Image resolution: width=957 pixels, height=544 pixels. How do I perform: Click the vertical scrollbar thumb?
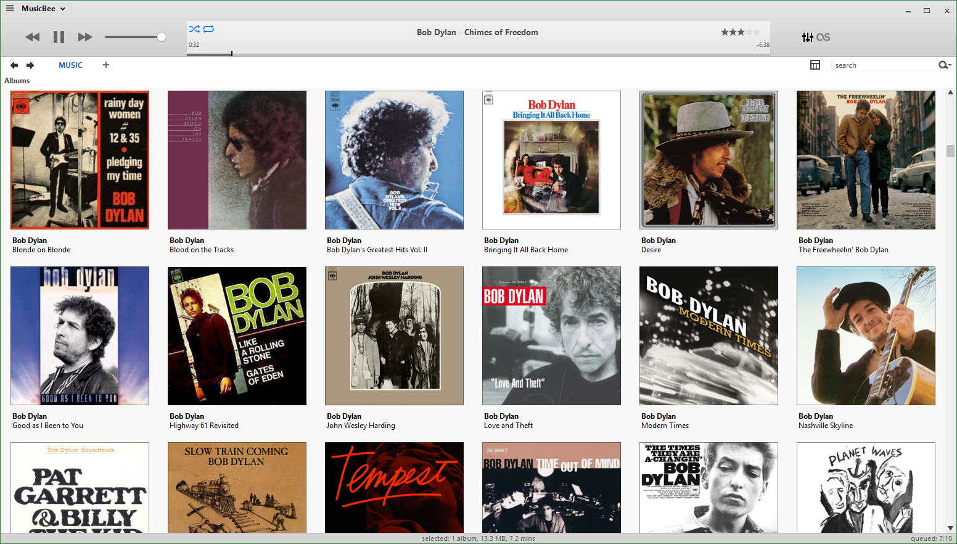pyautogui.click(x=950, y=151)
